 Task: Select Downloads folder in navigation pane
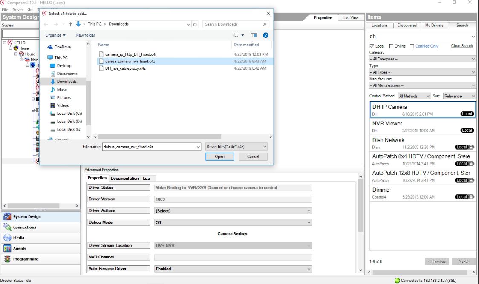(x=66, y=82)
